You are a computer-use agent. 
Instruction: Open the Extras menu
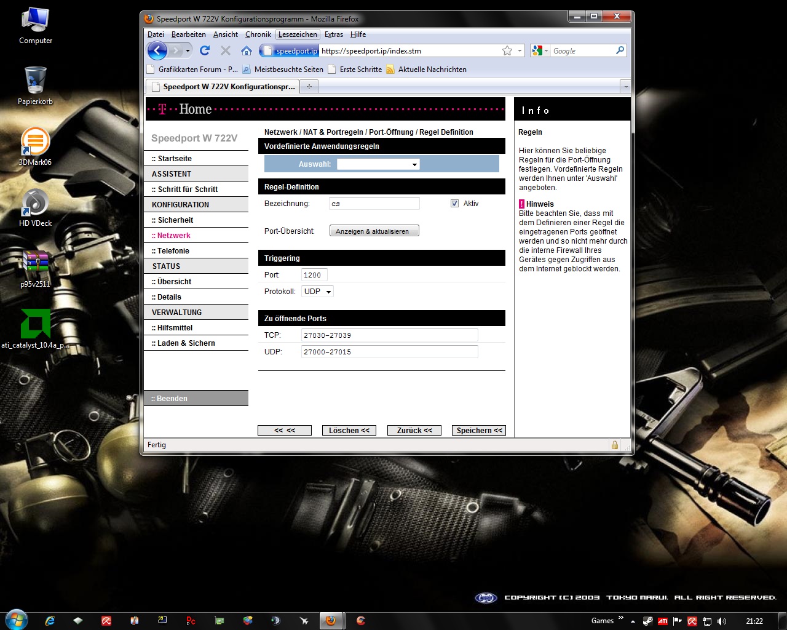pos(334,34)
